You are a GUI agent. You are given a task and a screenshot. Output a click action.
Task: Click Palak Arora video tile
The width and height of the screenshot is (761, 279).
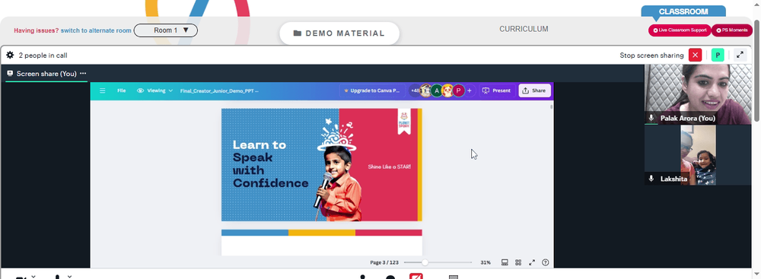click(x=697, y=94)
